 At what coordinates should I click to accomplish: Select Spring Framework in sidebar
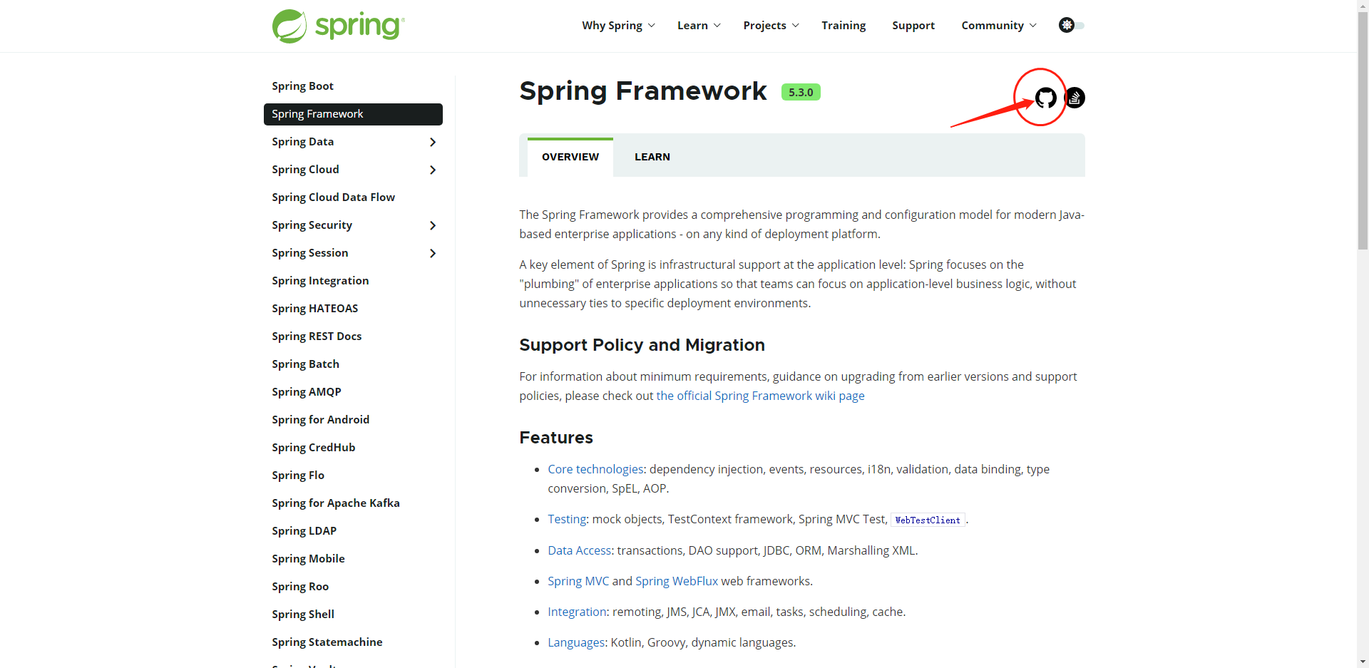click(353, 114)
